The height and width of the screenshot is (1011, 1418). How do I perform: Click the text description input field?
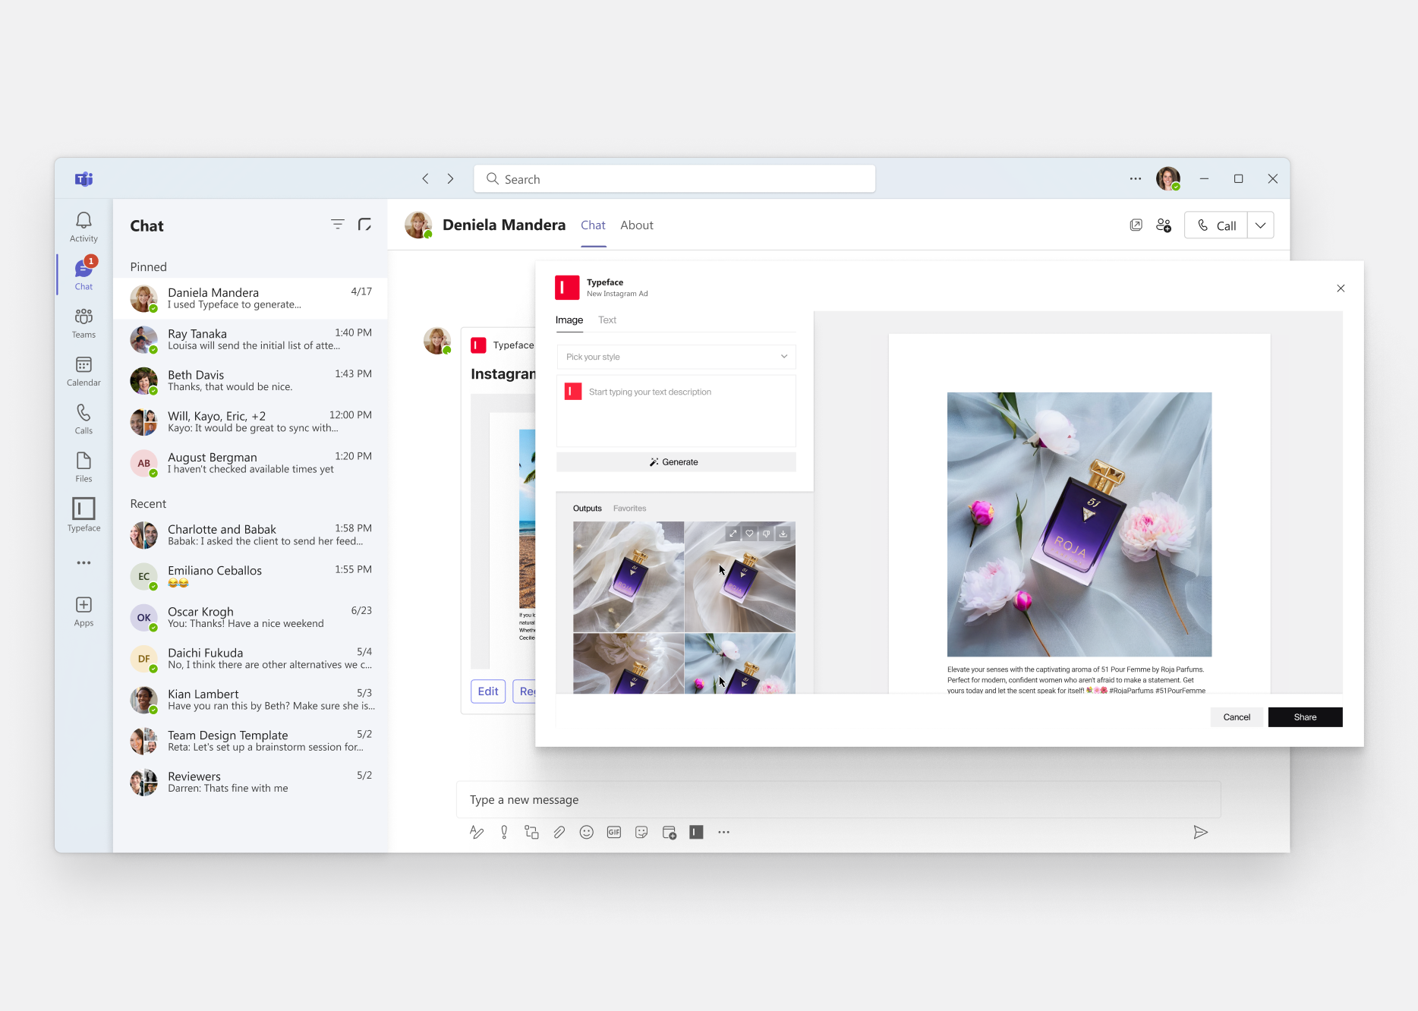676,411
